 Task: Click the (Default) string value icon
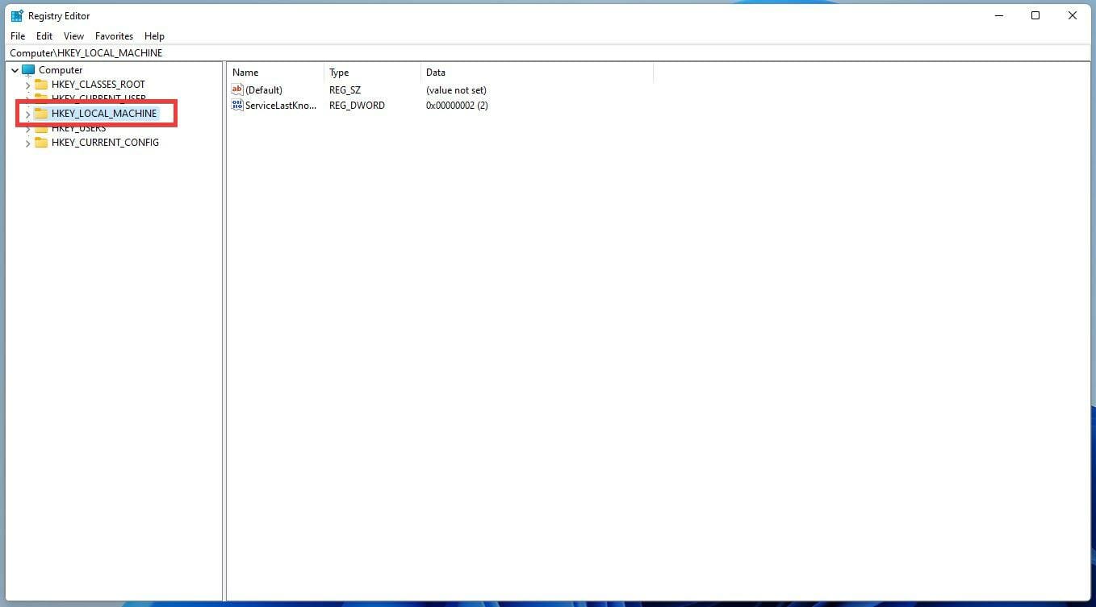pyautogui.click(x=237, y=90)
